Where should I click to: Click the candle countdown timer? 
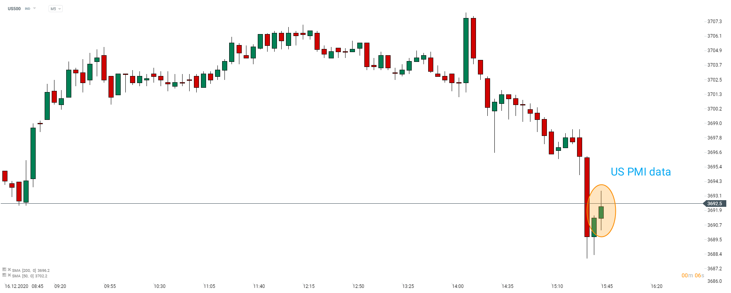click(x=693, y=275)
